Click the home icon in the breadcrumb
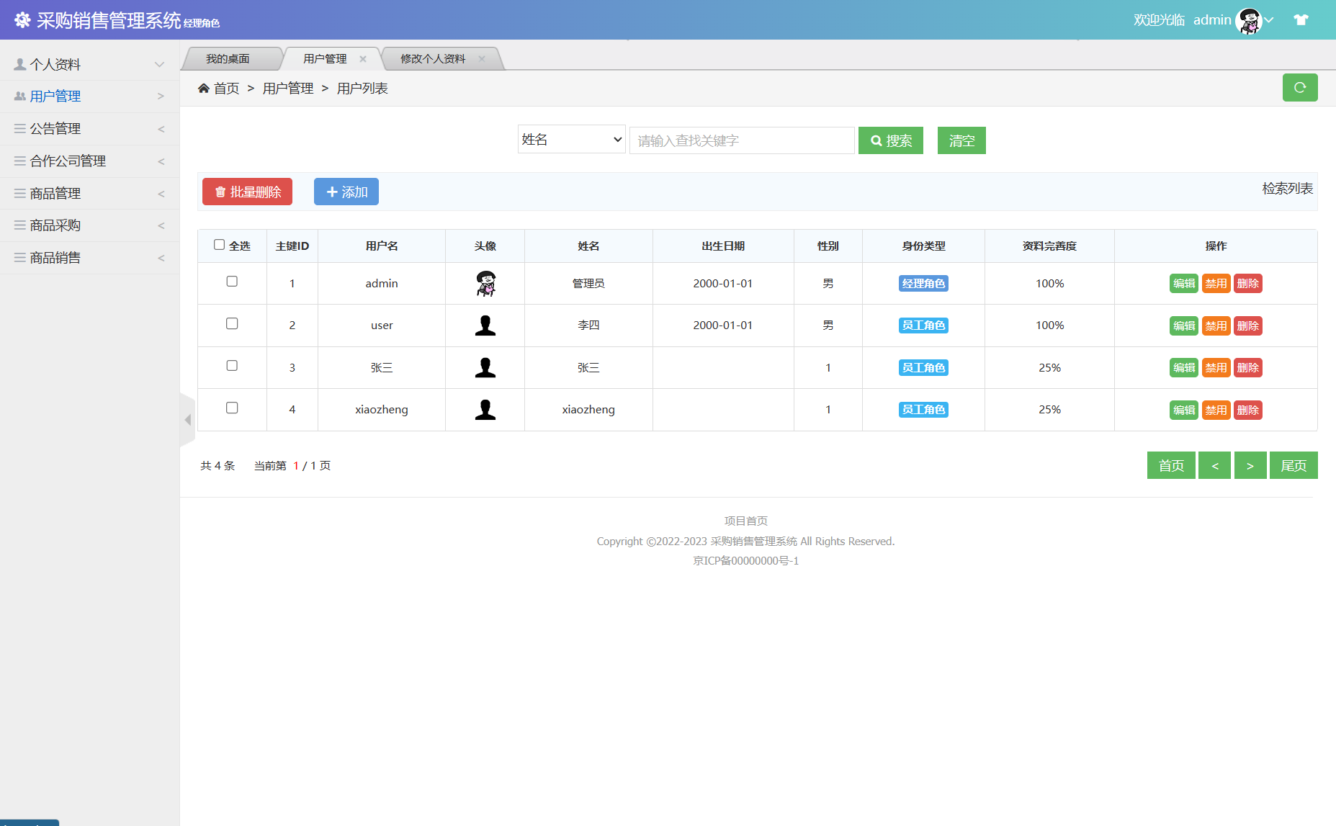1336x826 pixels. [x=204, y=89]
